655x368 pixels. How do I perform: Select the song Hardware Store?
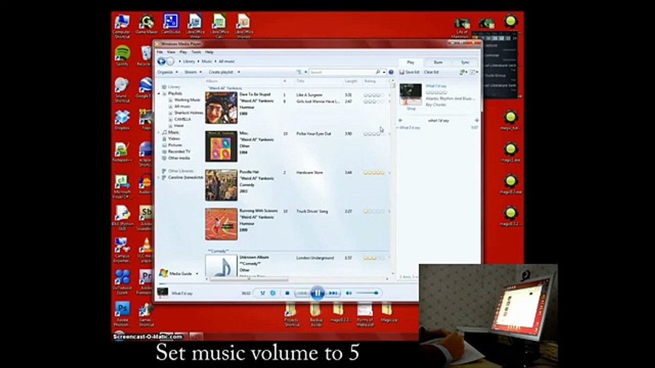coord(310,173)
